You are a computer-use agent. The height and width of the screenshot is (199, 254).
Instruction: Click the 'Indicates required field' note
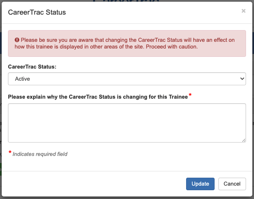pos(40,154)
